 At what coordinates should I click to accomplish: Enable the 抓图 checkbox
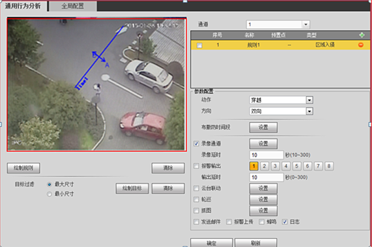(x=196, y=210)
